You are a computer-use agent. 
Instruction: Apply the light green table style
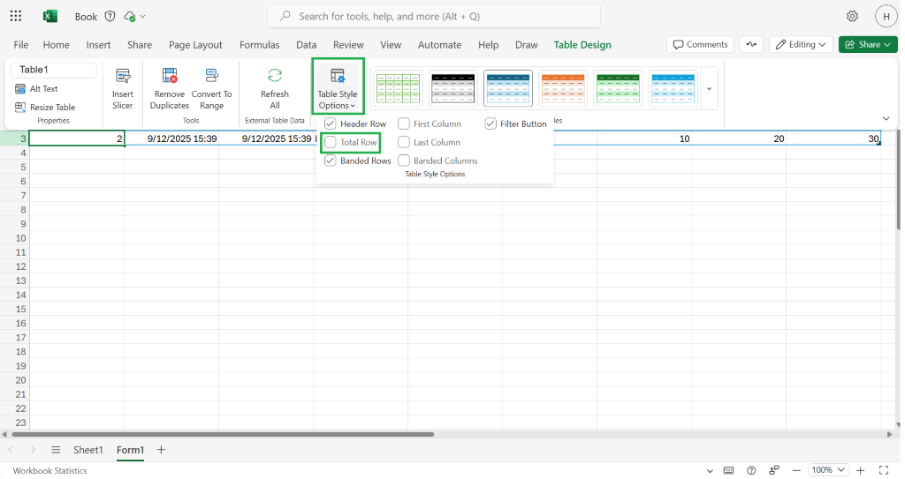[x=399, y=89]
